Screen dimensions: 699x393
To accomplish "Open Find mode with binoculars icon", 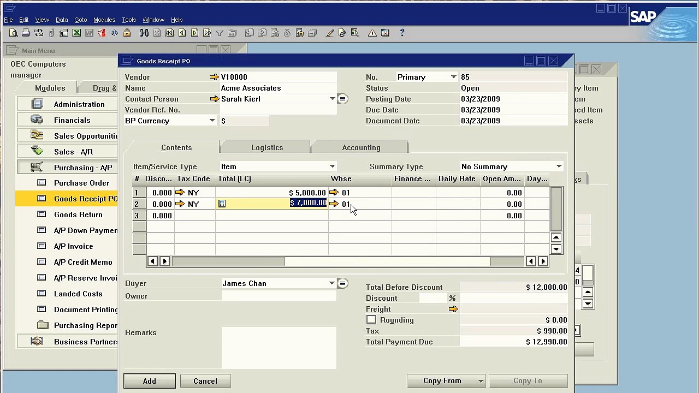I will coord(144,33).
